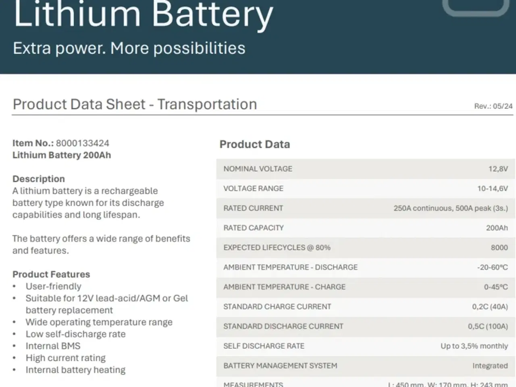The height and width of the screenshot is (387, 516).
Task: Click the "SELF DISCHARGE RATE" row label
Action: [264, 346]
